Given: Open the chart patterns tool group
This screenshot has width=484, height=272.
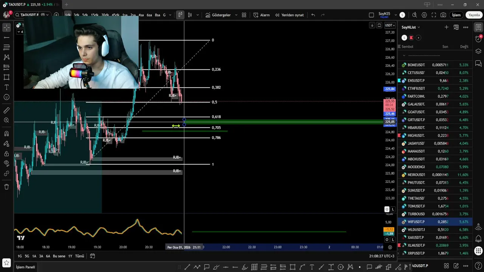Looking at the screenshot, I should [x=6, y=57].
